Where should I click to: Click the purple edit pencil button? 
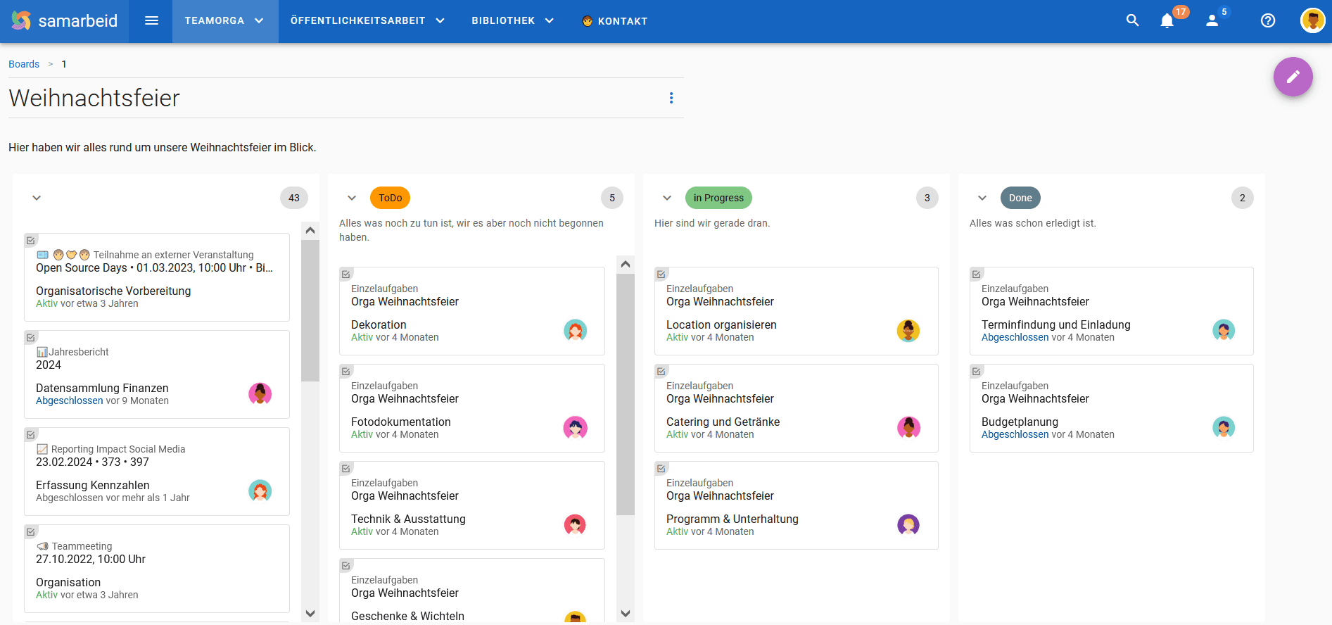click(x=1293, y=77)
